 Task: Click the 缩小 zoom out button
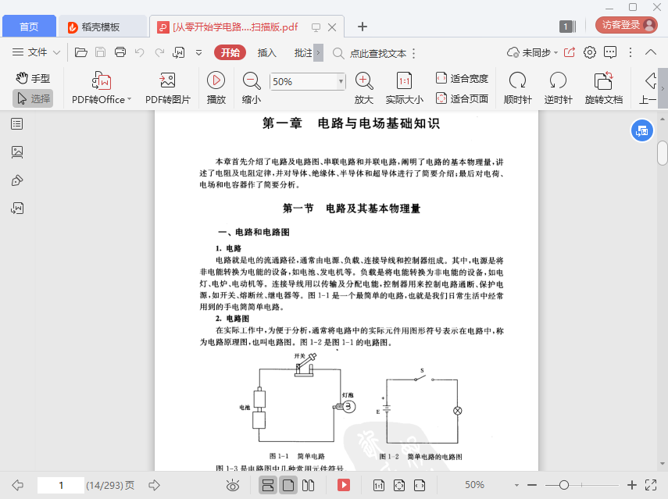(x=252, y=88)
